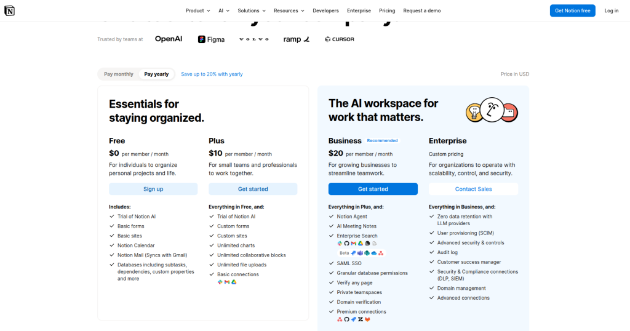Viewport: 630px width, 331px height.
Task: Open the AI dropdown in the navbar
Action: [x=224, y=11]
